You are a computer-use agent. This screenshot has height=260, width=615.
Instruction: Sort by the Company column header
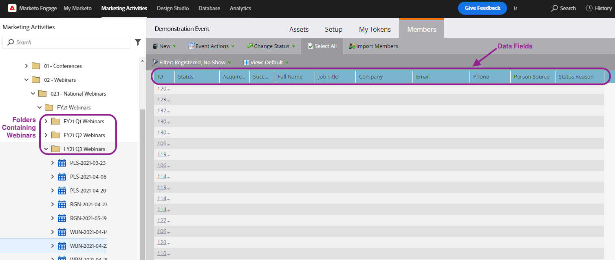pyautogui.click(x=384, y=77)
